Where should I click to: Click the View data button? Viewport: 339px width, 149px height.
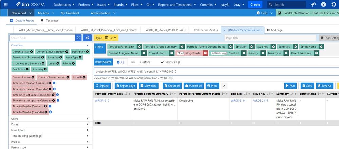point(149,86)
